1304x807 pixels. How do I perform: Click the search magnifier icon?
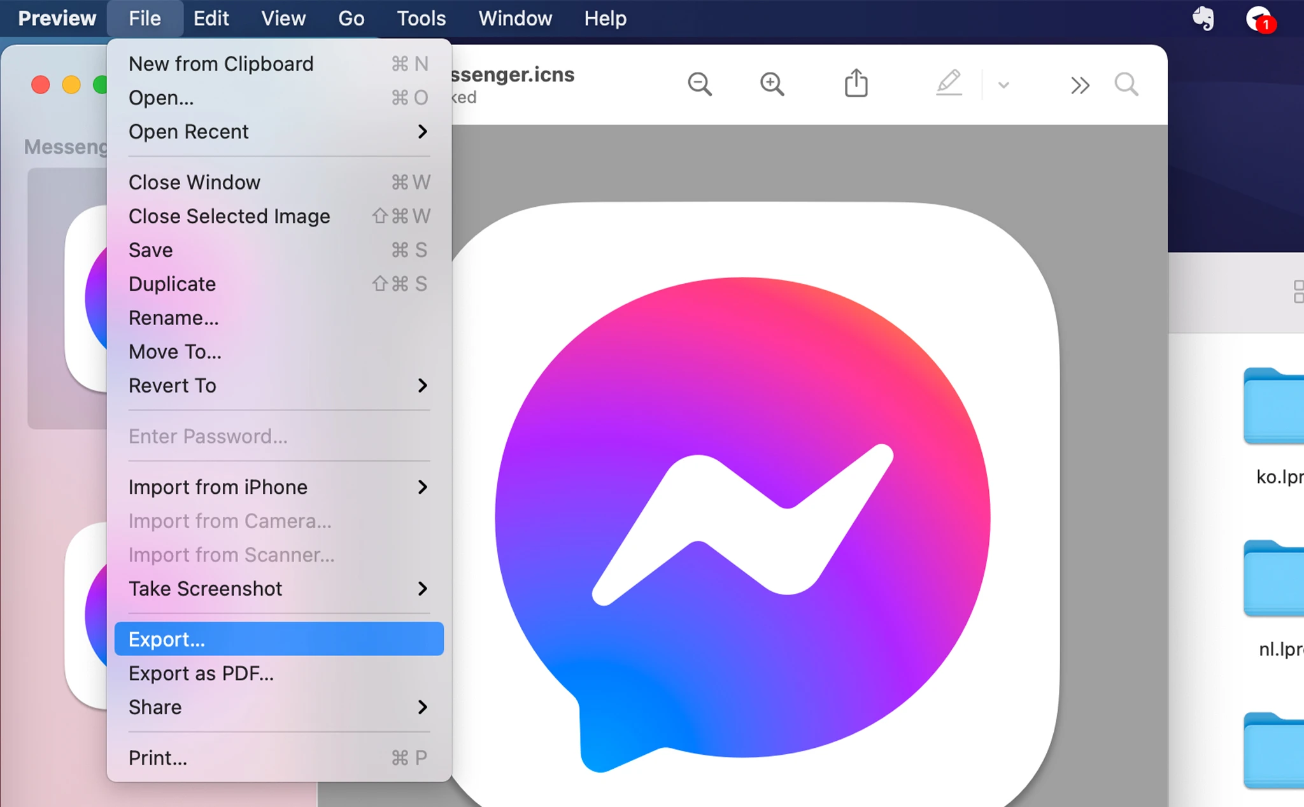pyautogui.click(x=1126, y=84)
